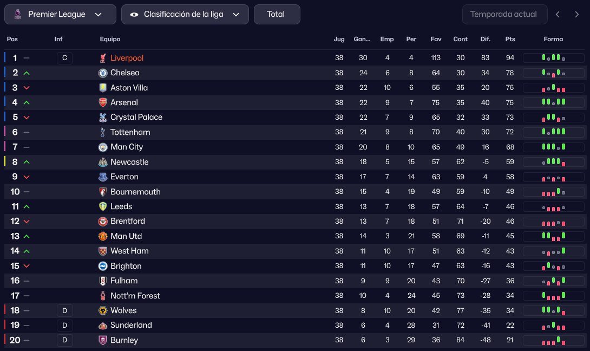Image resolution: width=590 pixels, height=351 pixels.
Task: Click Liverpool's champion C info badge
Action: [64, 58]
